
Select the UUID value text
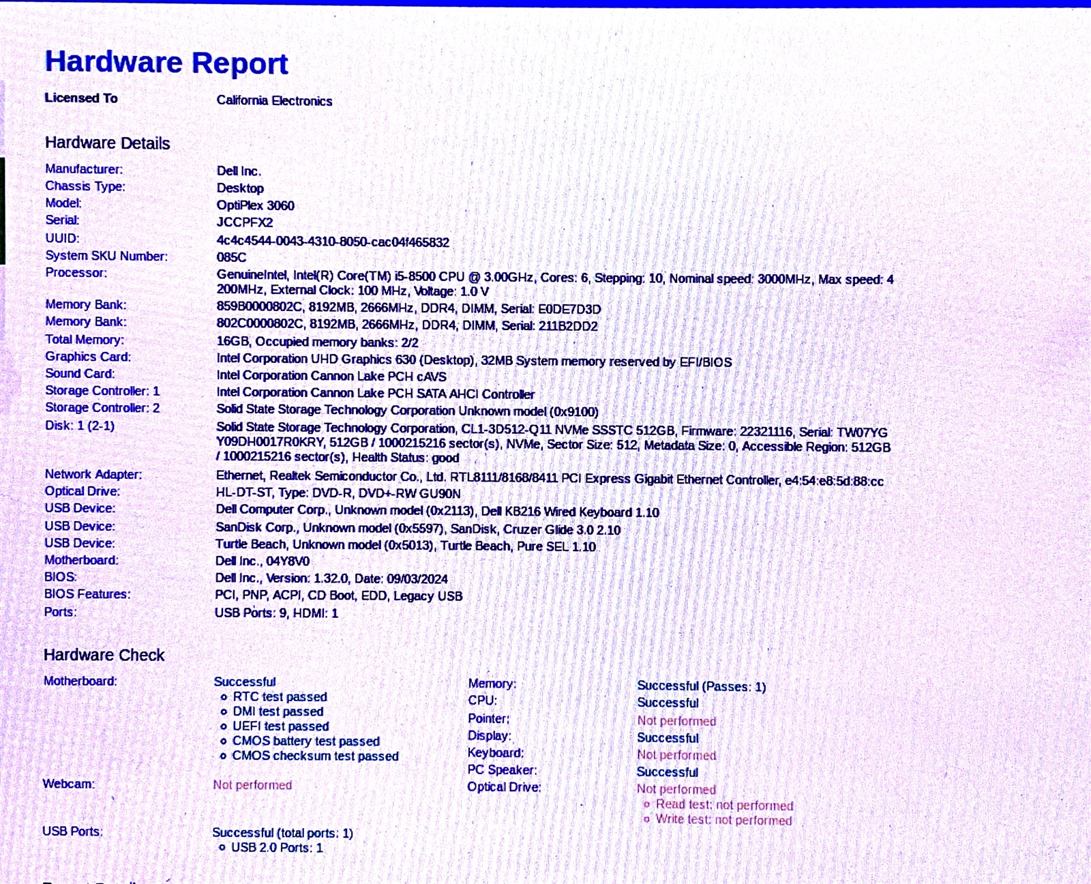[333, 242]
